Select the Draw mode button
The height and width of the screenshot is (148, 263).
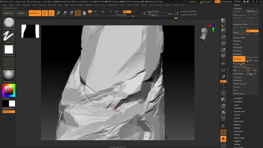click(x=51, y=13)
